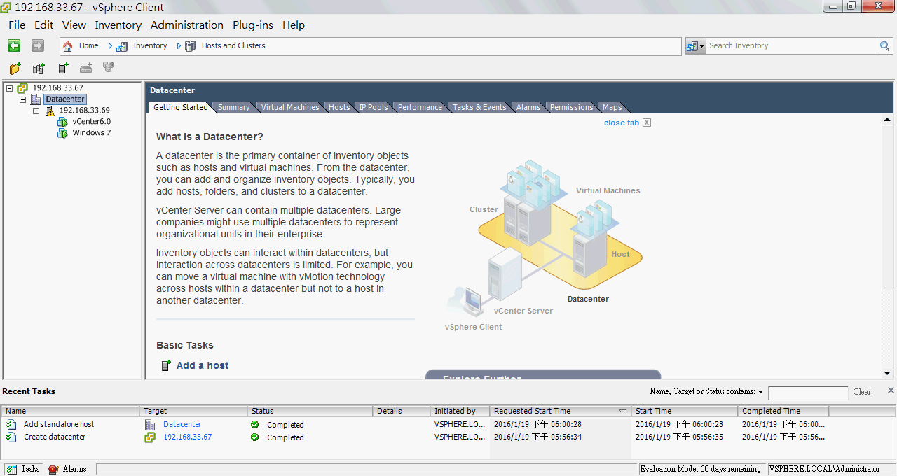Click the Alarms bell icon in status bar
Image resolution: width=897 pixels, height=476 pixels.
(x=53, y=469)
